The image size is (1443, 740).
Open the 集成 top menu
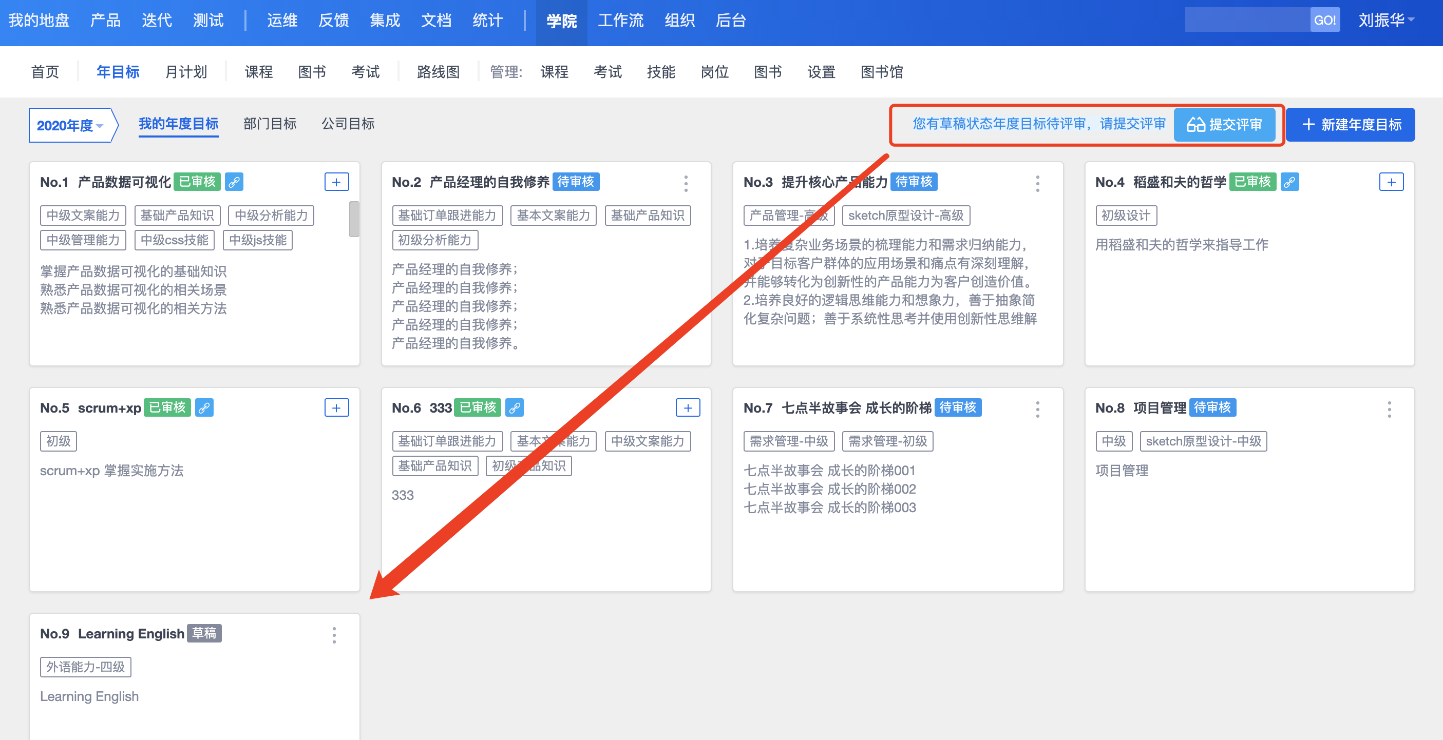385,20
